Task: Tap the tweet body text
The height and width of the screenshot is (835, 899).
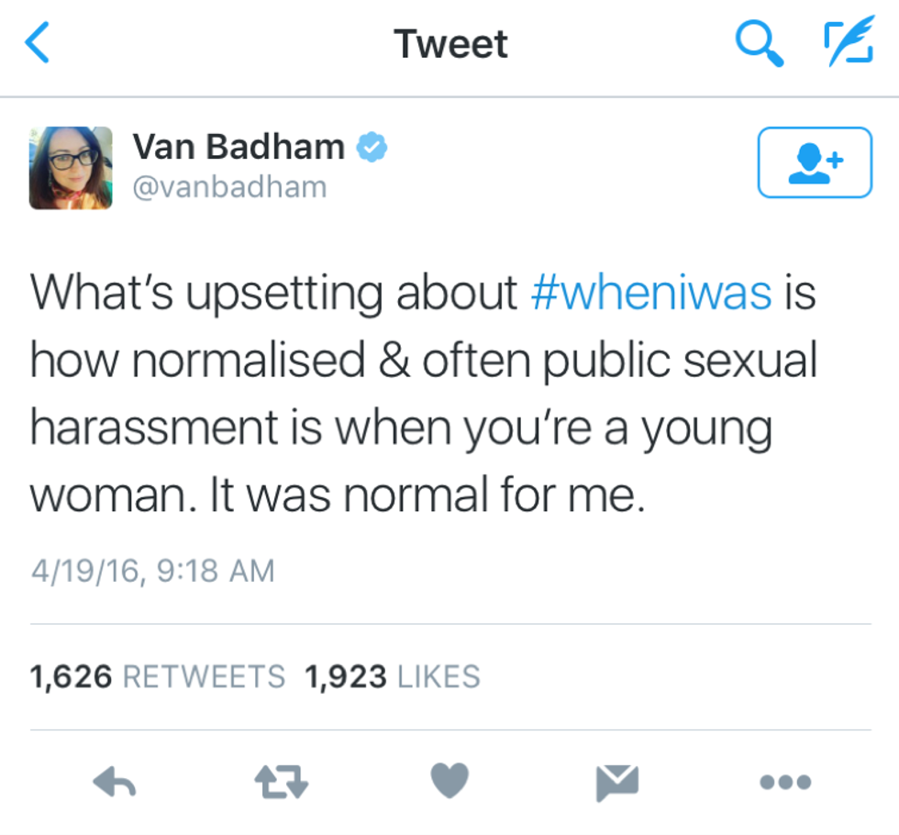Action: (x=422, y=395)
